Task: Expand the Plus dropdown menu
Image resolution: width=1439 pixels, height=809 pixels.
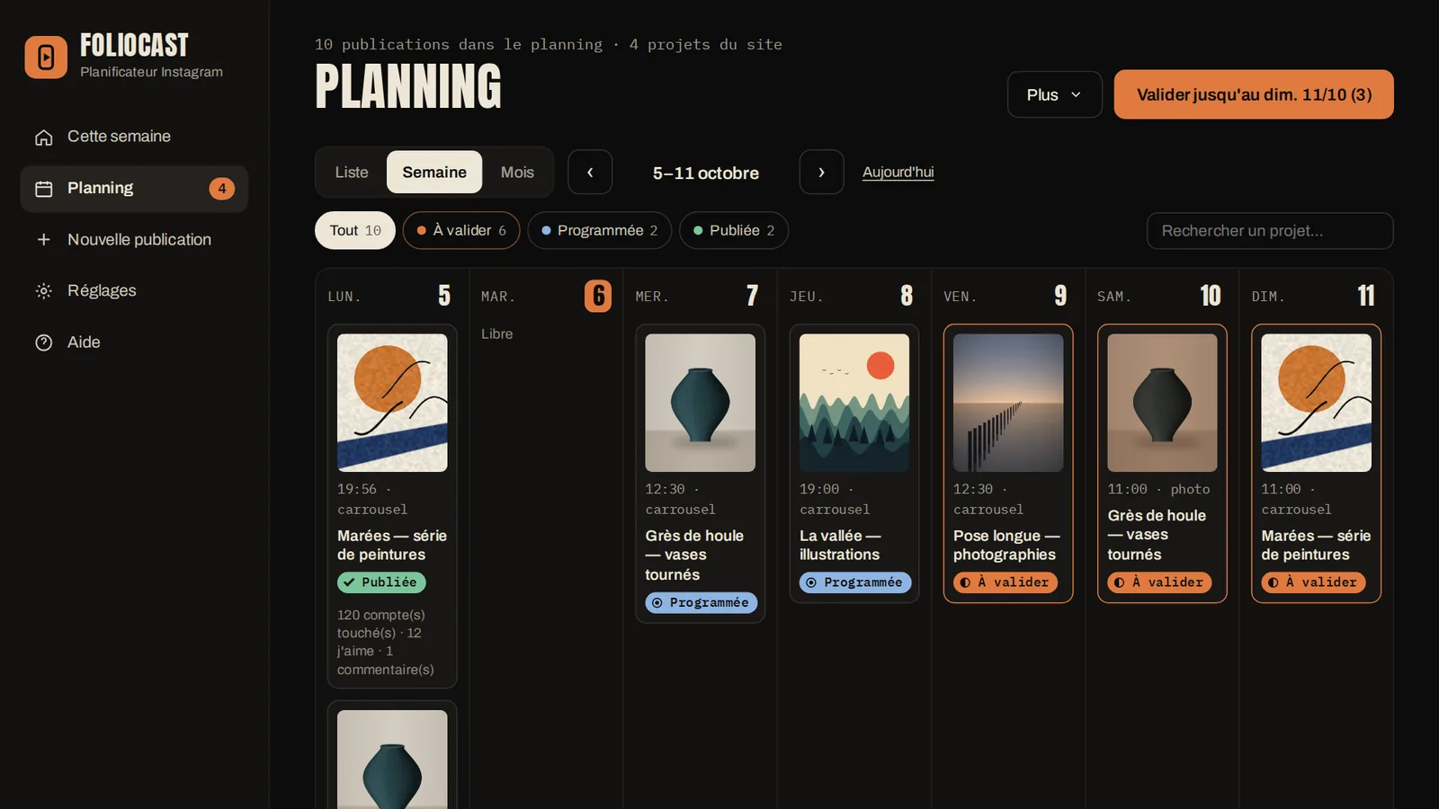Action: click(x=1054, y=94)
